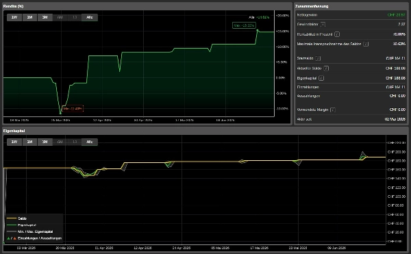Click the Min label on Rendite chart
Image resolution: width=411 pixels, height=254 pixels.
pos(73,108)
